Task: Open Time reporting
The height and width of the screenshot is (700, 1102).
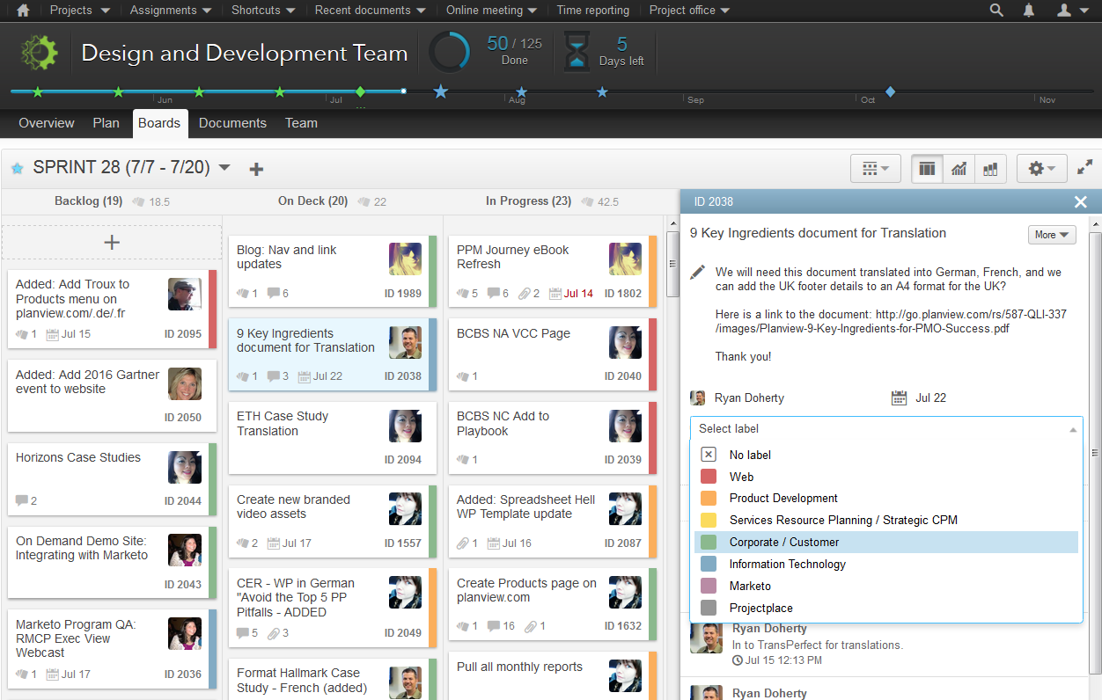Action: point(593,11)
